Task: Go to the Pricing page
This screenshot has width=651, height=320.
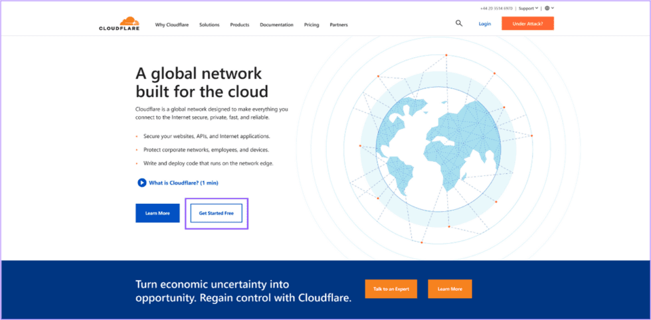Action: tap(312, 25)
